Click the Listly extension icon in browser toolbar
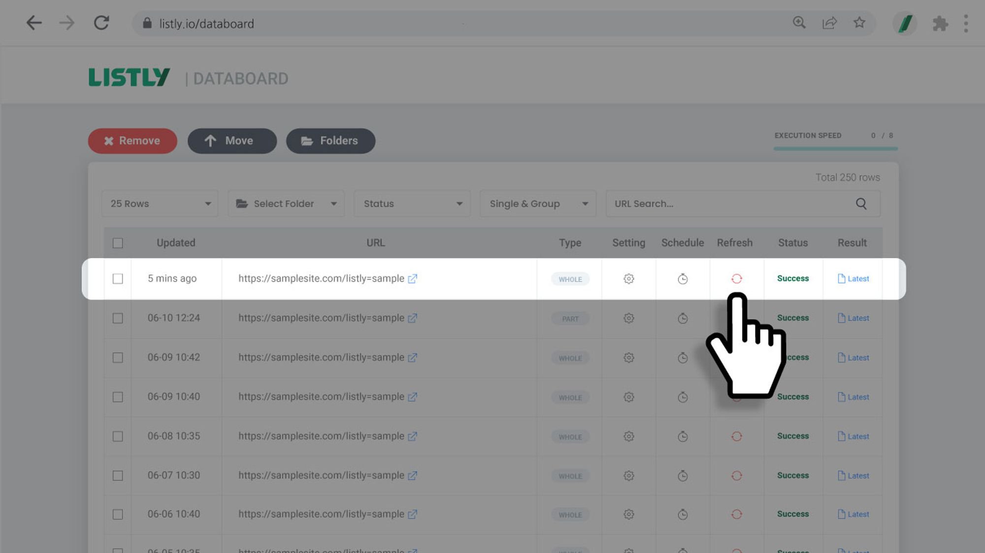The width and height of the screenshot is (985, 553). (x=905, y=23)
